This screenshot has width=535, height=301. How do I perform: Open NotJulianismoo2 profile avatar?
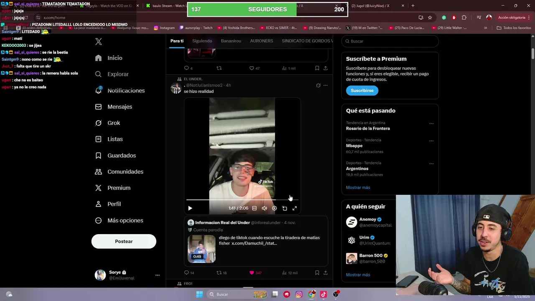tap(176, 88)
